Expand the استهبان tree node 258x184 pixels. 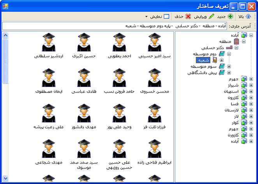click(x=251, y=92)
